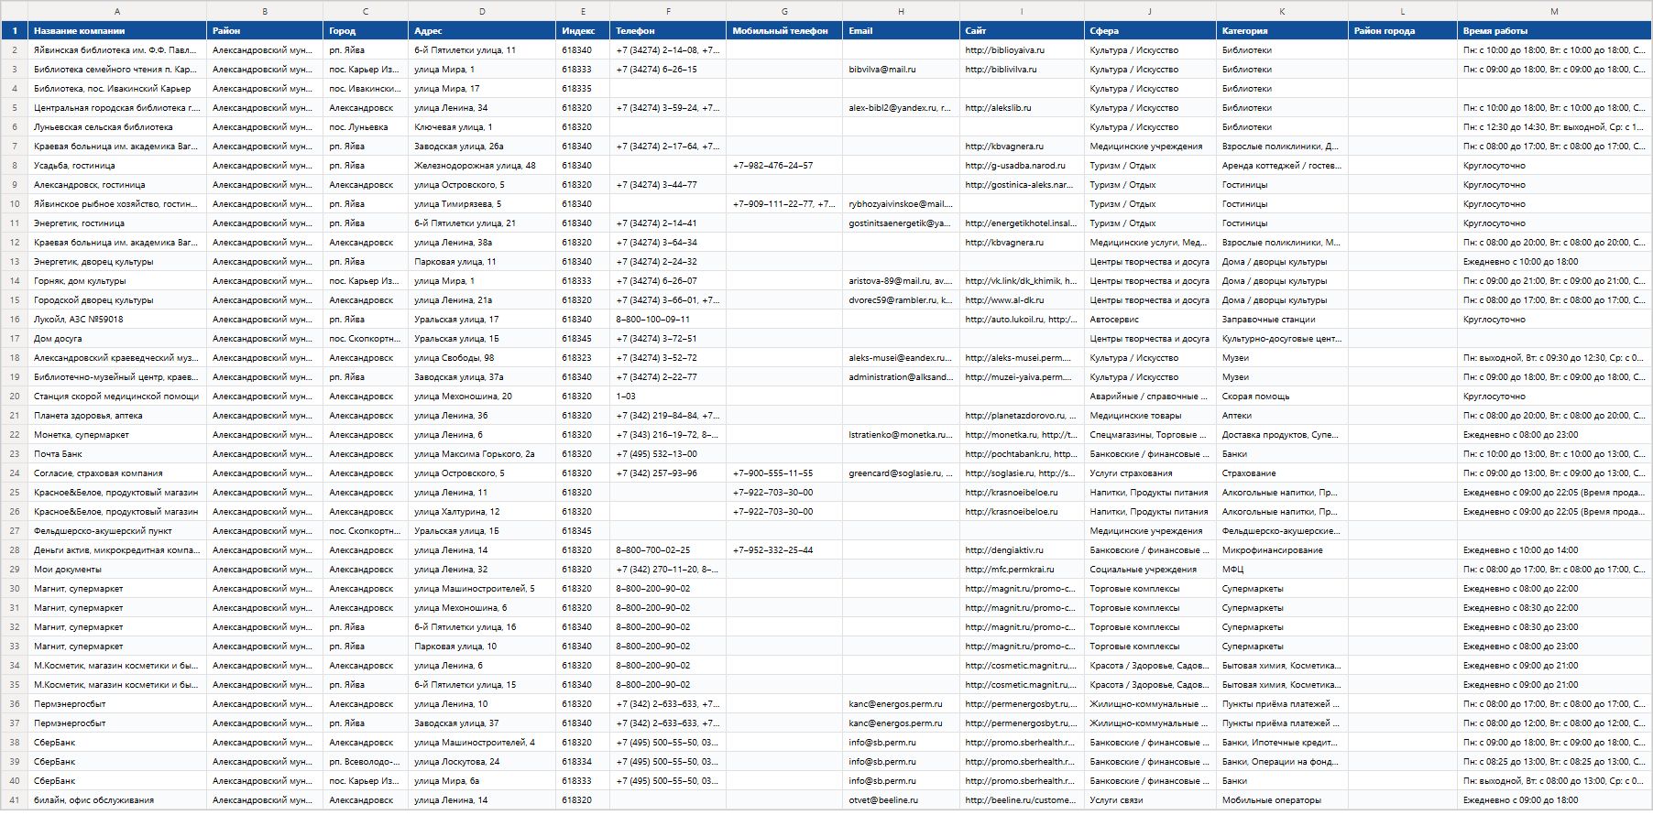Select the mobile number '+7–982–476–24–57'

coord(784,166)
